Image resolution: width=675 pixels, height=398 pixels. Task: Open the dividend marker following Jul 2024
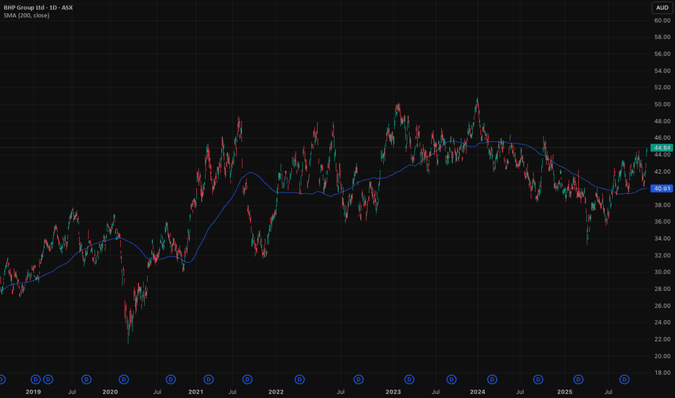pyautogui.click(x=537, y=378)
